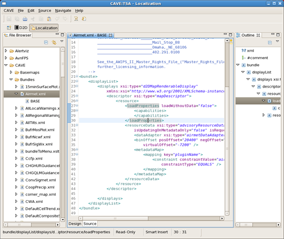Viewport: 284px width, 239px height.
Task: Collapse all in File Browser toolbar
Action: pyautogui.click(x=46, y=43)
